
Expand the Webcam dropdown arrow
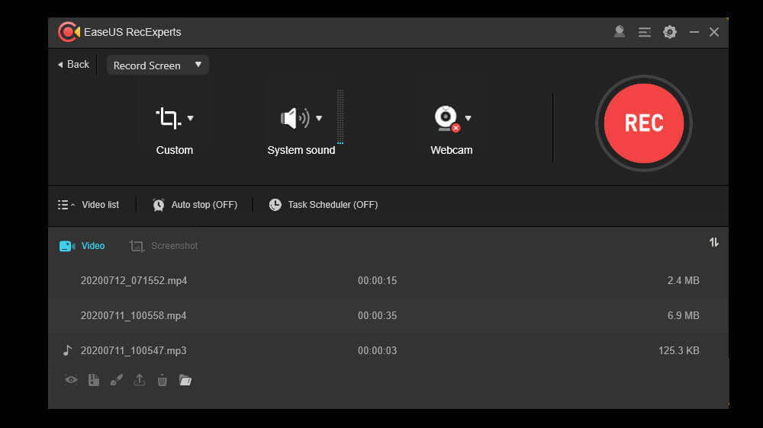click(x=468, y=118)
